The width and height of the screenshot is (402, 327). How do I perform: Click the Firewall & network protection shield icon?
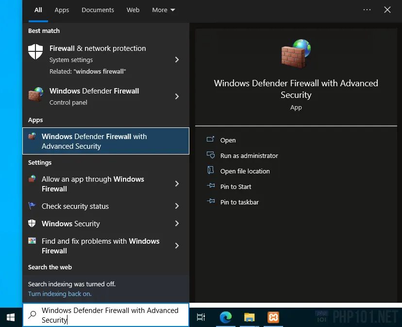(35, 52)
